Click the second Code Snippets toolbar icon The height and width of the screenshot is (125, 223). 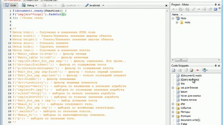coord(180,70)
